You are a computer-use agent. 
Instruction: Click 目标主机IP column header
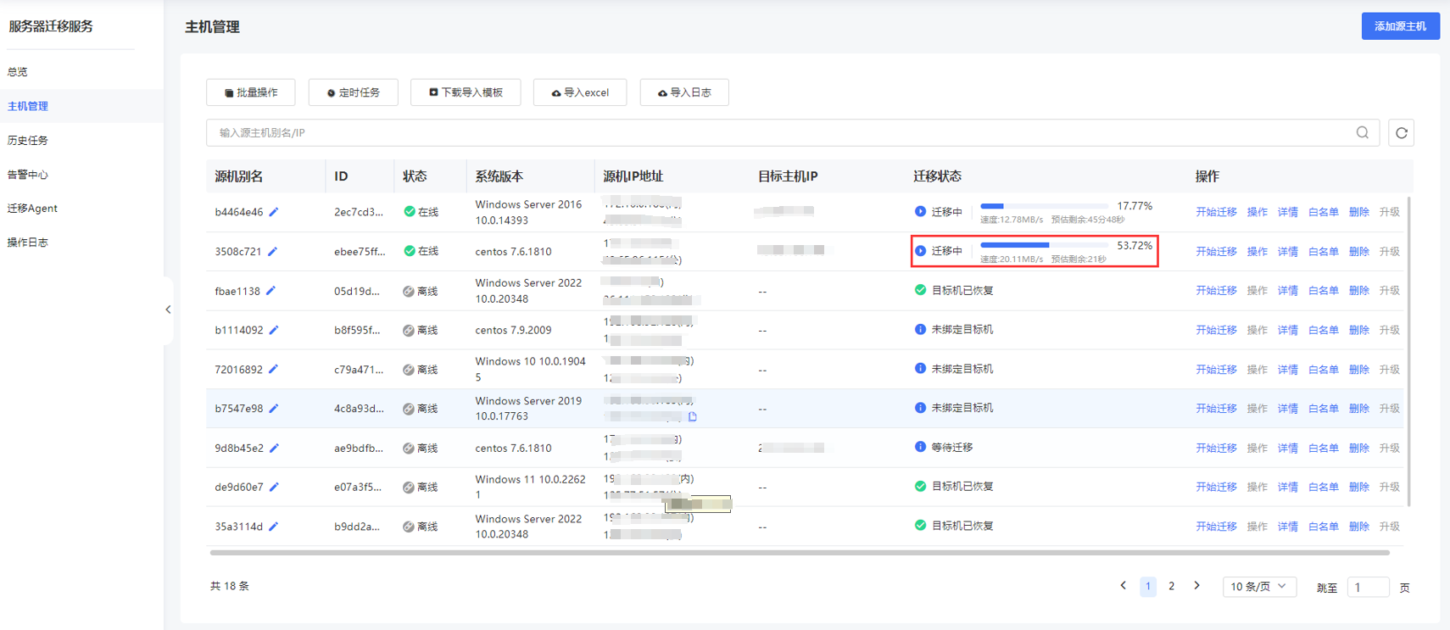click(x=787, y=176)
